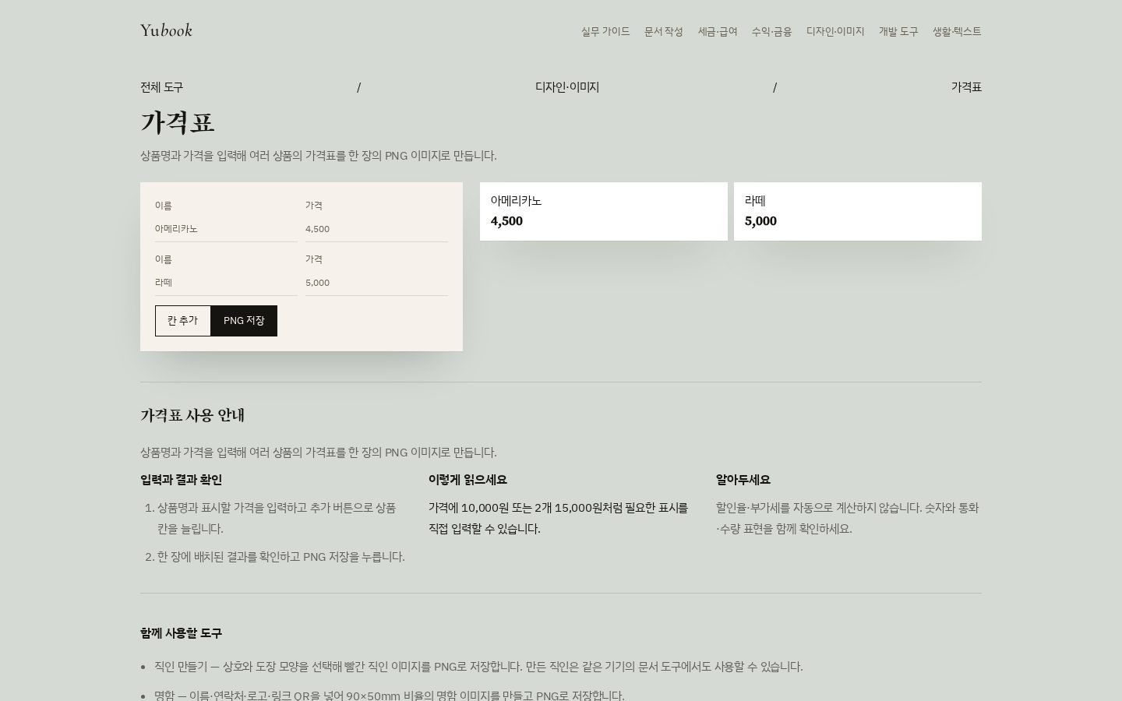Focus the name field containing 라떼
Image resolution: width=1122 pixels, height=701 pixels.
(x=226, y=283)
